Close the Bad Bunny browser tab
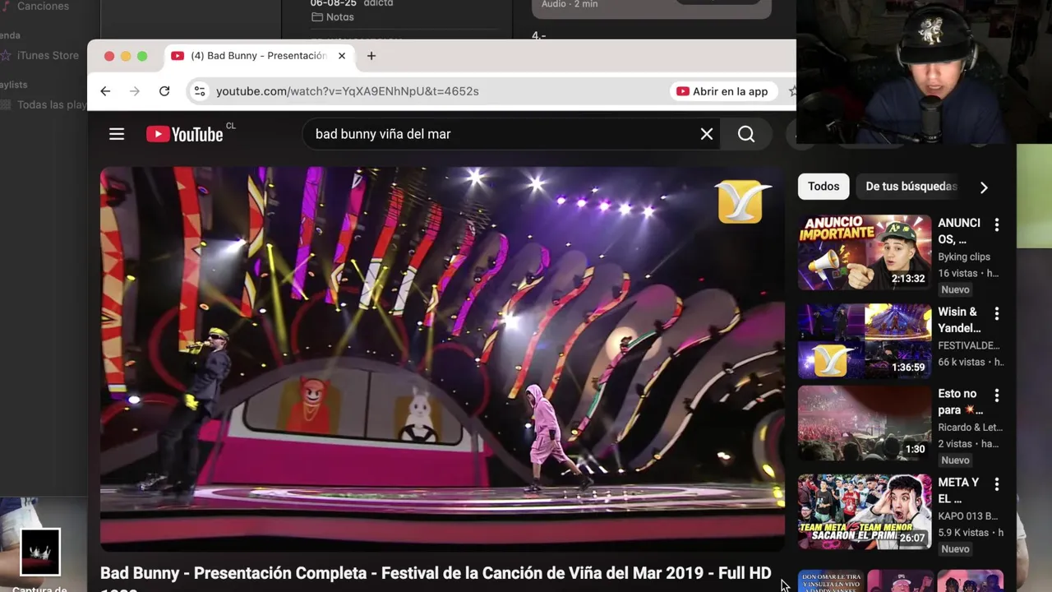Viewport: 1052px width, 592px height. (x=341, y=56)
